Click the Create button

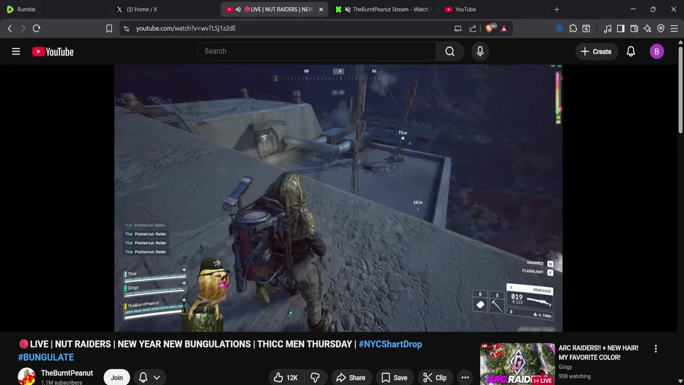pos(596,51)
